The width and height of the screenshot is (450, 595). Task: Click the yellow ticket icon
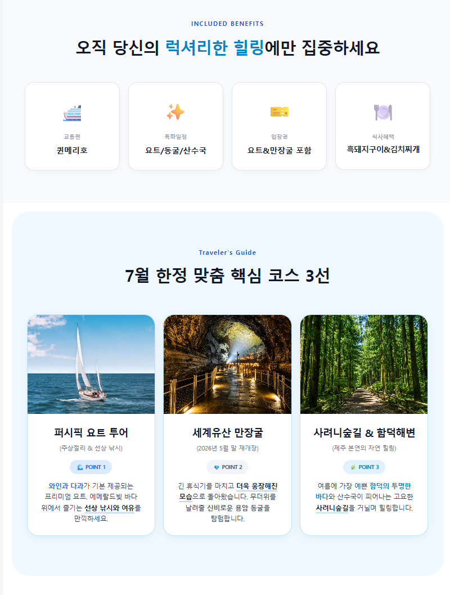(x=279, y=111)
